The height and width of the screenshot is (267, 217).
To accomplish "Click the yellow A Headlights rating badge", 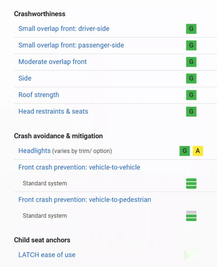I will 198,151.
